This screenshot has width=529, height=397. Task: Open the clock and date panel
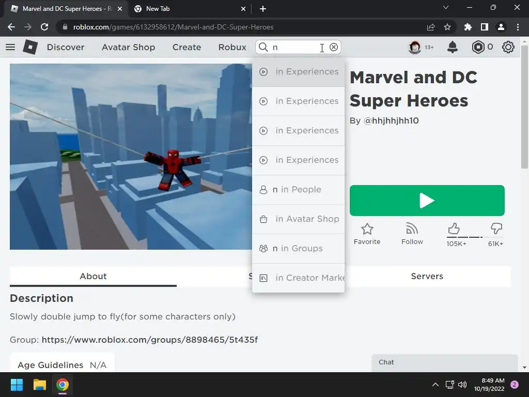tap(489, 385)
